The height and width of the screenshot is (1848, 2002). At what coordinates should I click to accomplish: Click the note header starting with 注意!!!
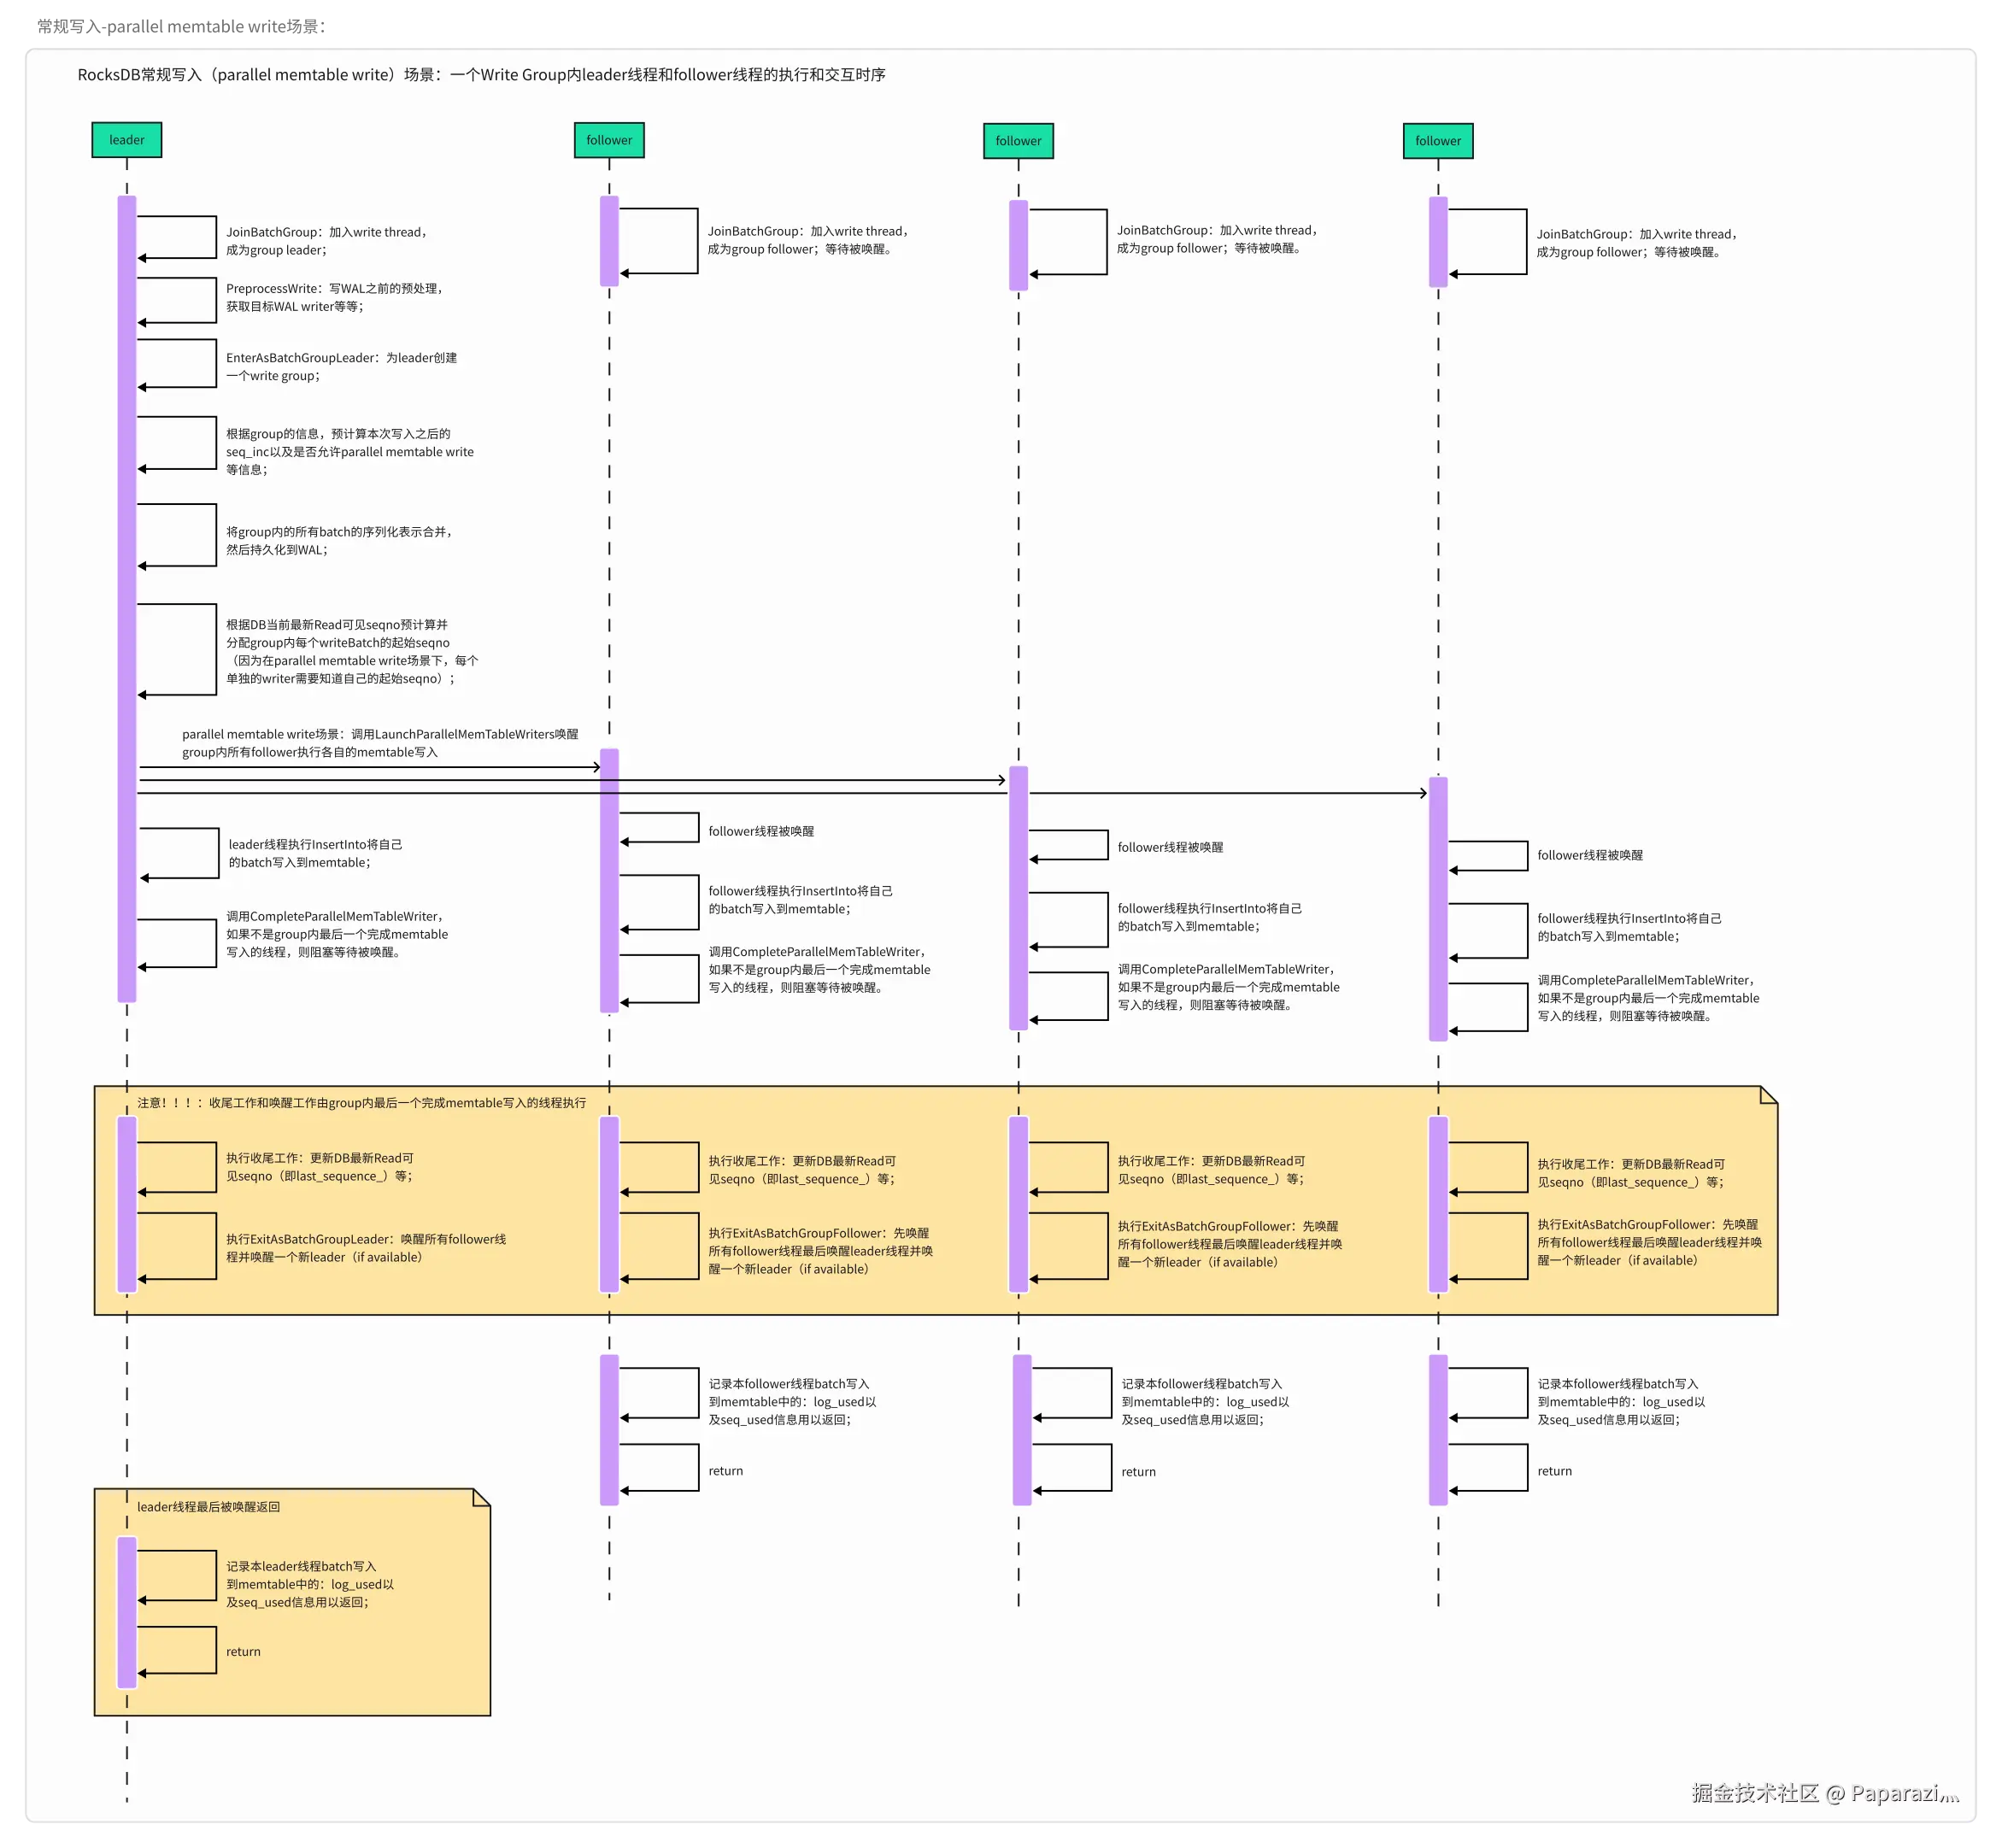point(361,1103)
